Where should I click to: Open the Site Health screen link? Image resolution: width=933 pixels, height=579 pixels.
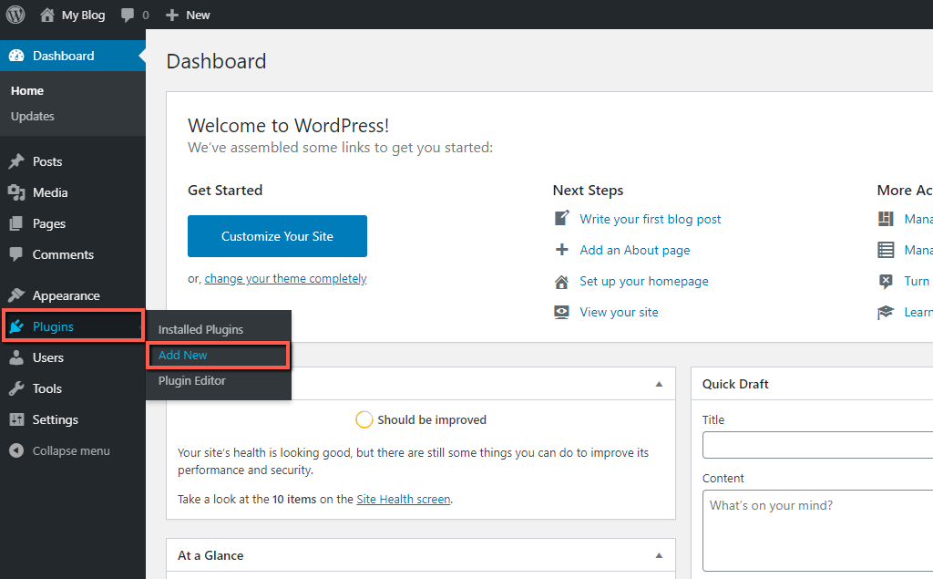[404, 499]
